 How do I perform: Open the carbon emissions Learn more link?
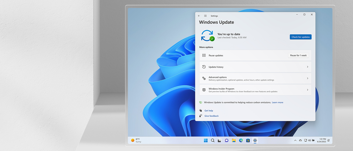click(277, 102)
